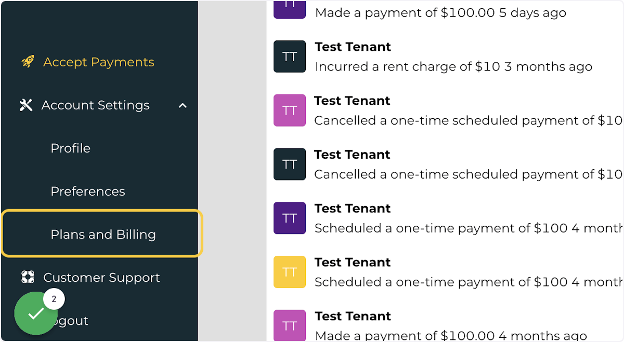Click the purple TT avatar next to scheduled one-time payment

point(289,218)
